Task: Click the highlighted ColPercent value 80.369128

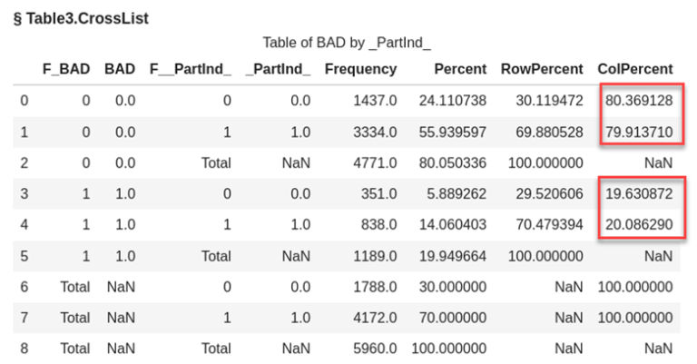Action: coord(639,101)
